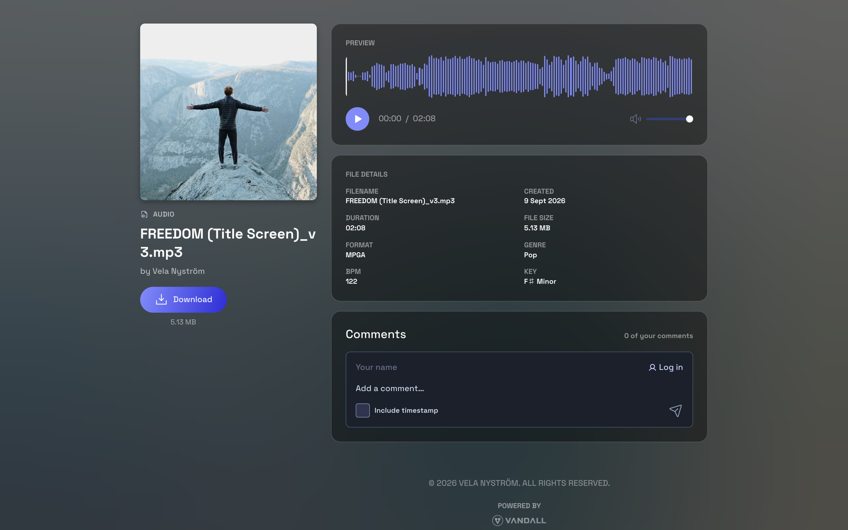Select the author name Vela Nyström
848x530 pixels.
coord(178,271)
